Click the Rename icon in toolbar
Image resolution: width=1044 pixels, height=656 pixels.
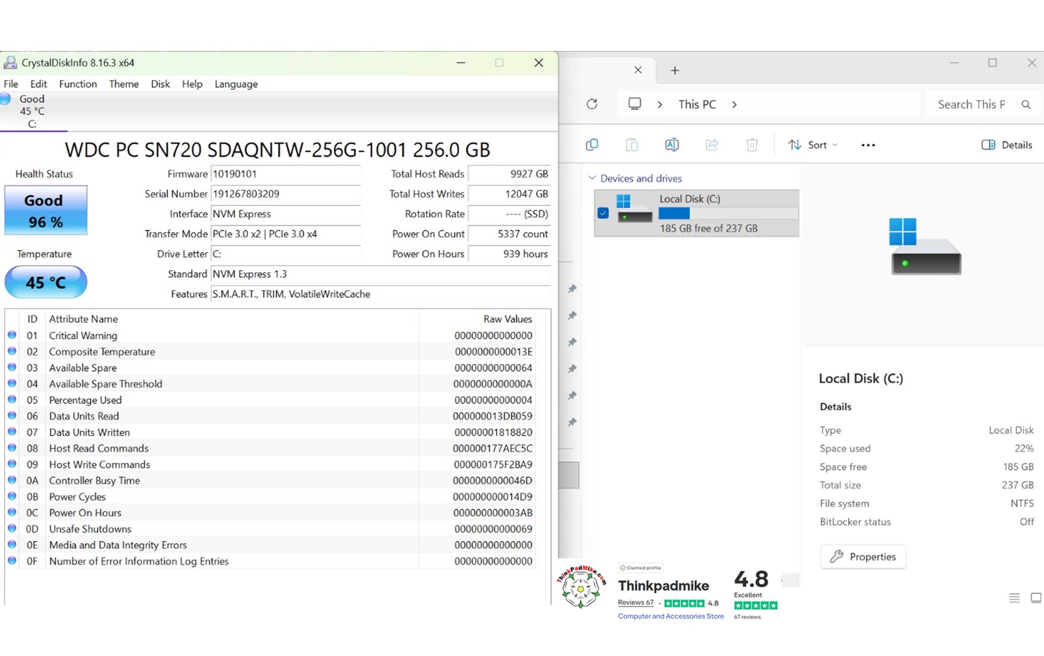pos(672,145)
